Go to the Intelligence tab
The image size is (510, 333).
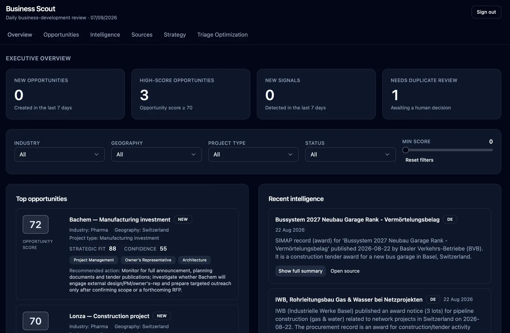point(105,34)
